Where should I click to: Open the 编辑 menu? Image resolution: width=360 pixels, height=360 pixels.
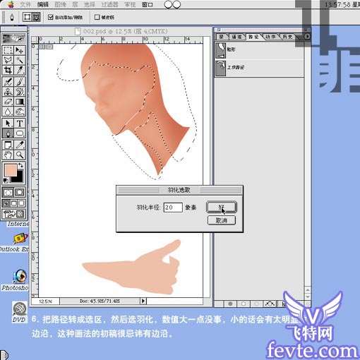pos(42,4)
